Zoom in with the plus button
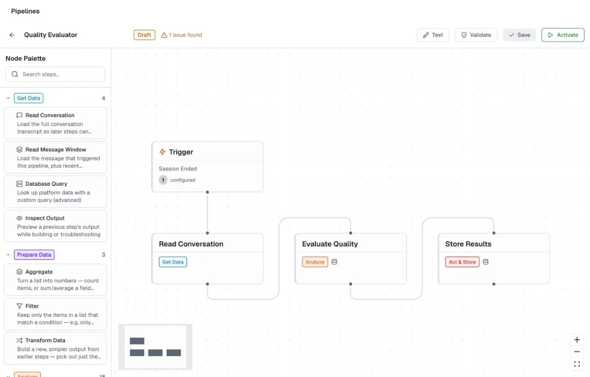Screen dimensions: 590x377 pos(577,340)
